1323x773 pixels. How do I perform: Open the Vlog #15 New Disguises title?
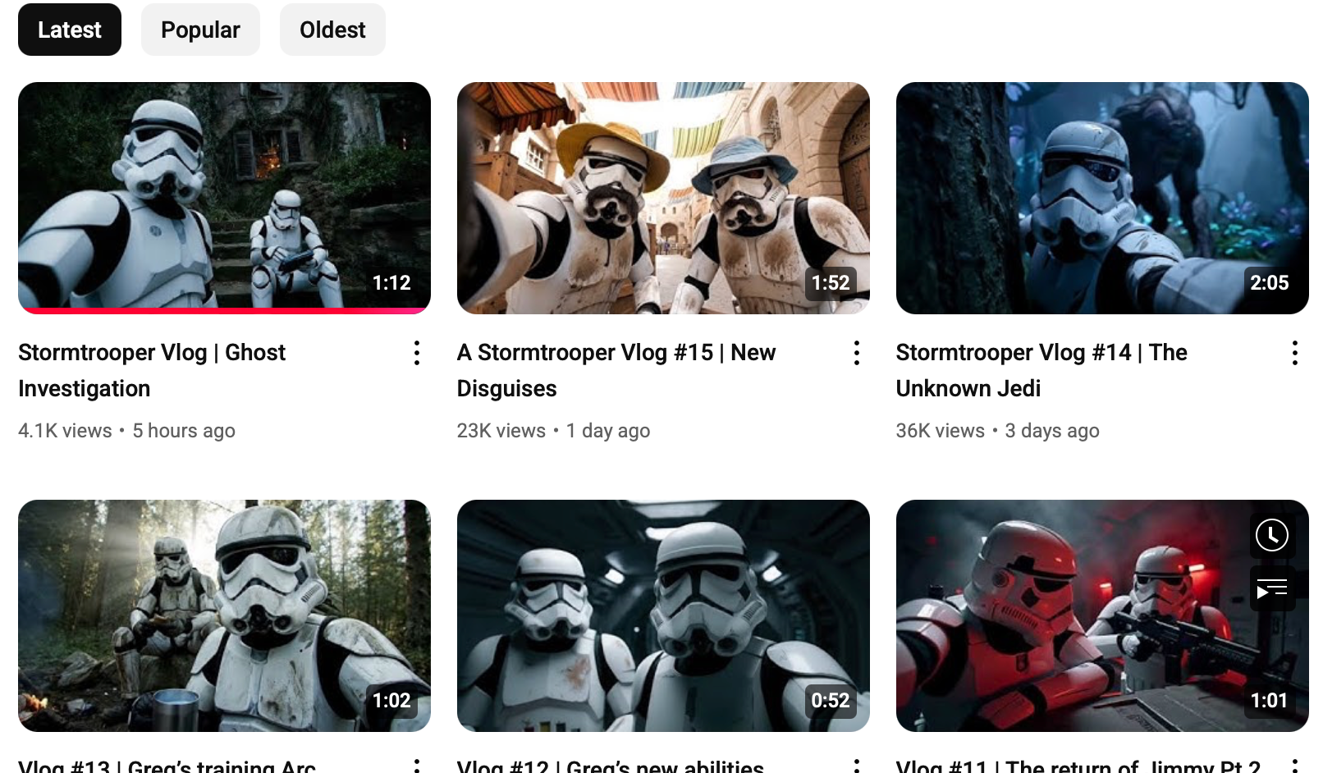click(x=616, y=370)
